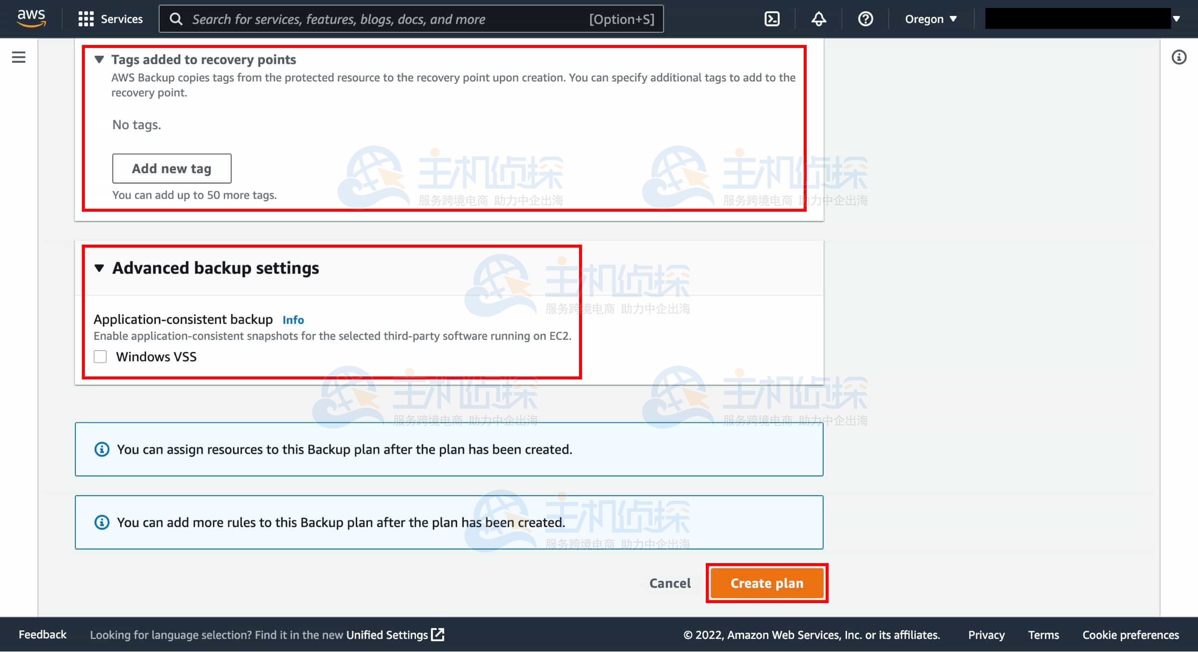This screenshot has width=1198, height=652.
Task: Enable the Windows VSS checkbox
Action: (100, 356)
